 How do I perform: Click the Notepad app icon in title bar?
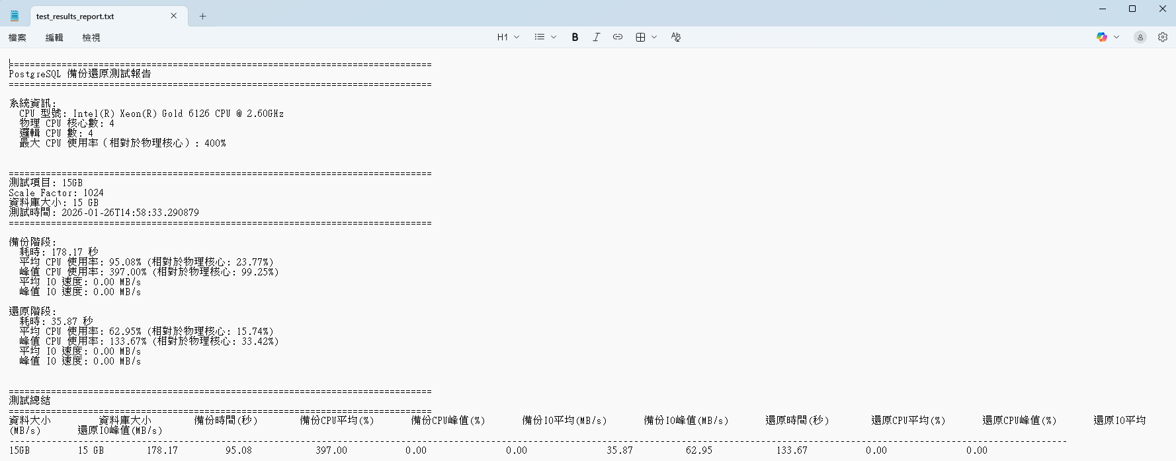point(15,16)
